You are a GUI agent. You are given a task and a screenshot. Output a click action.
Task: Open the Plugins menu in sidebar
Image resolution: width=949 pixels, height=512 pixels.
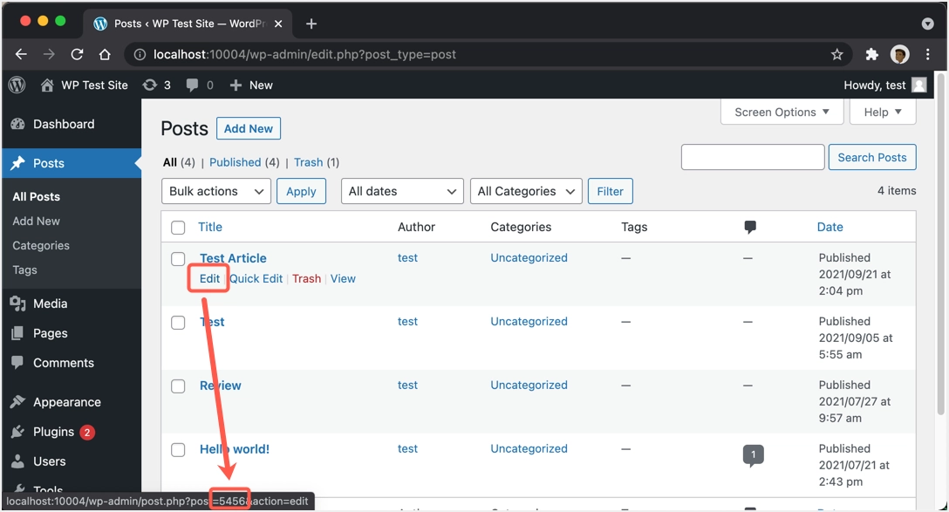coord(53,432)
